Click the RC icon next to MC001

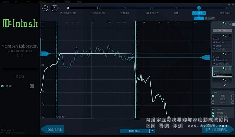point(32,86)
